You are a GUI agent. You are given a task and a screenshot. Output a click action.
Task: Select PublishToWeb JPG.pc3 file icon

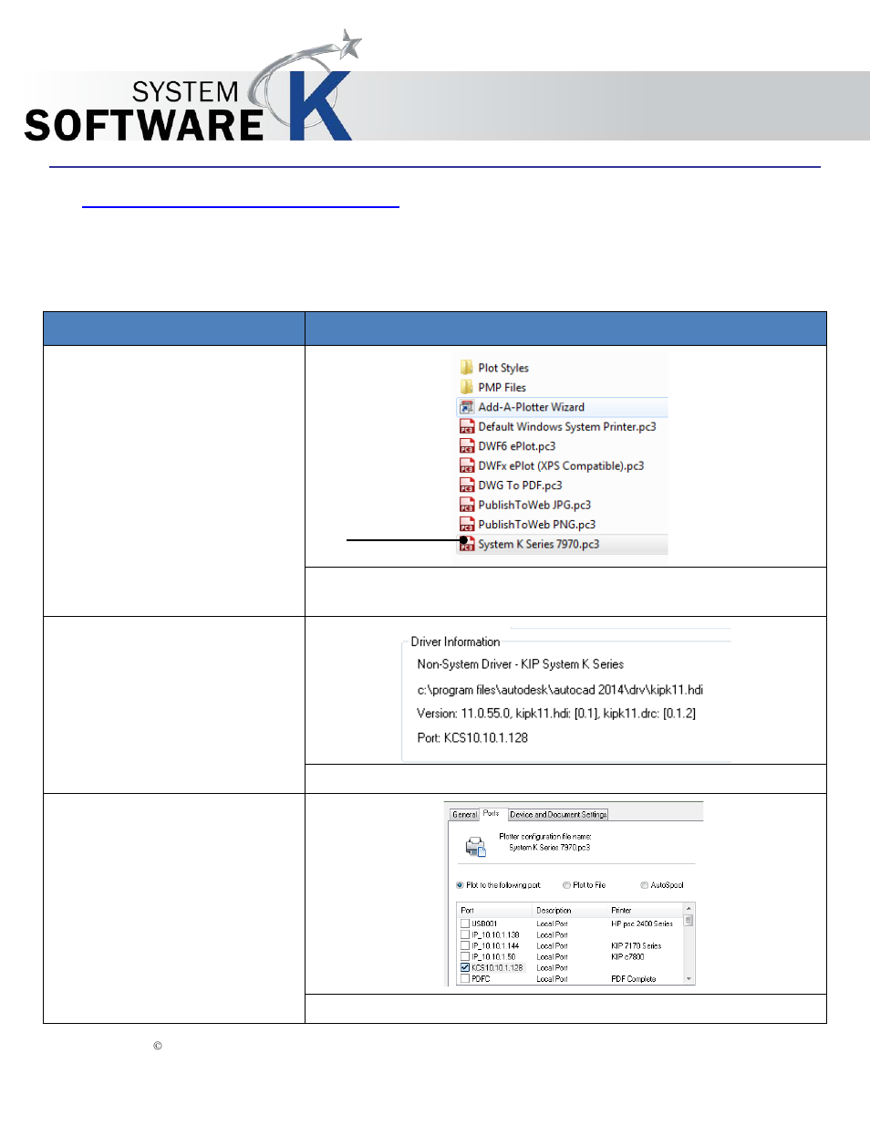467,505
